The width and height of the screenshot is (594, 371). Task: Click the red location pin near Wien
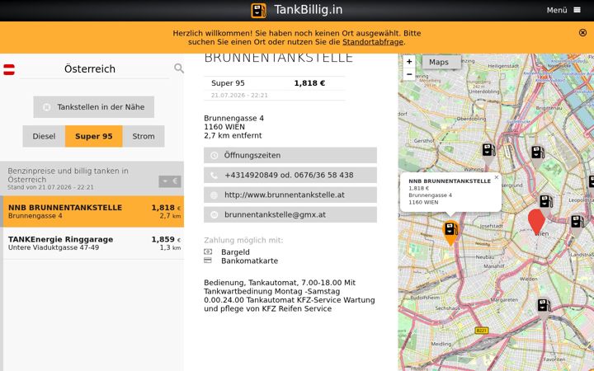(536, 221)
